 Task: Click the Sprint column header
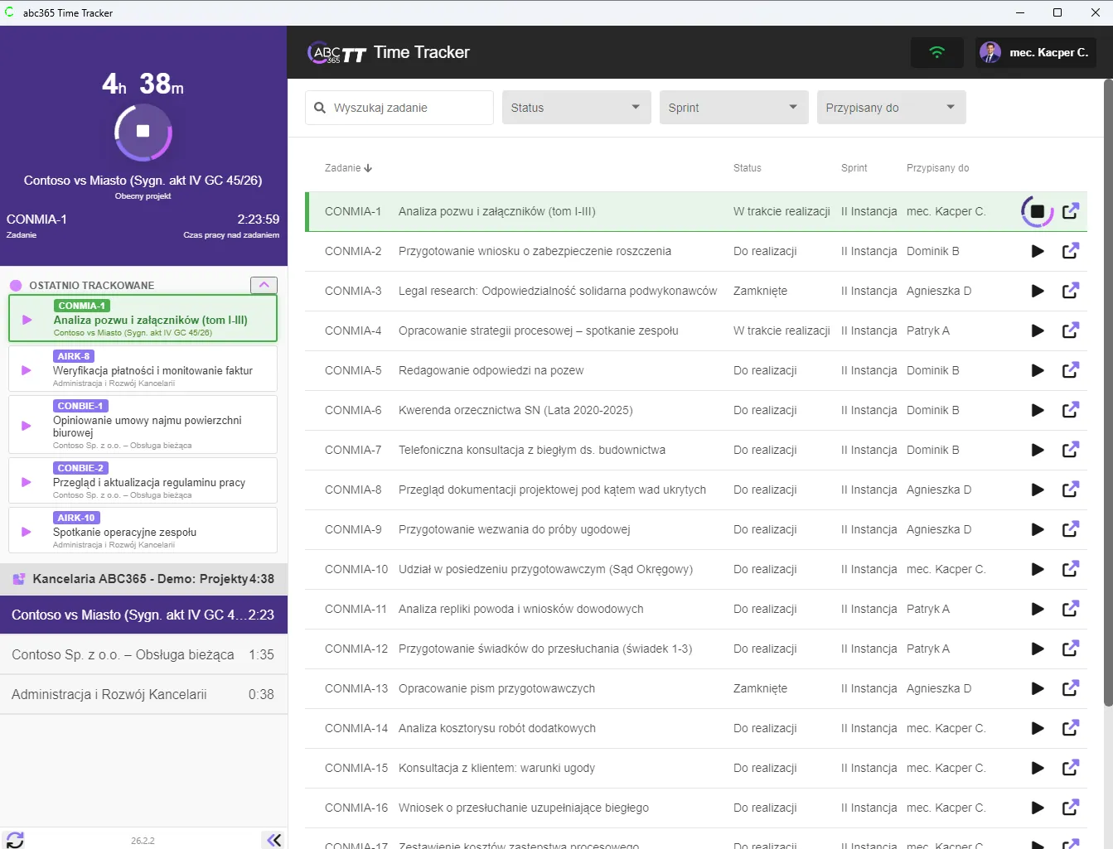click(x=854, y=168)
